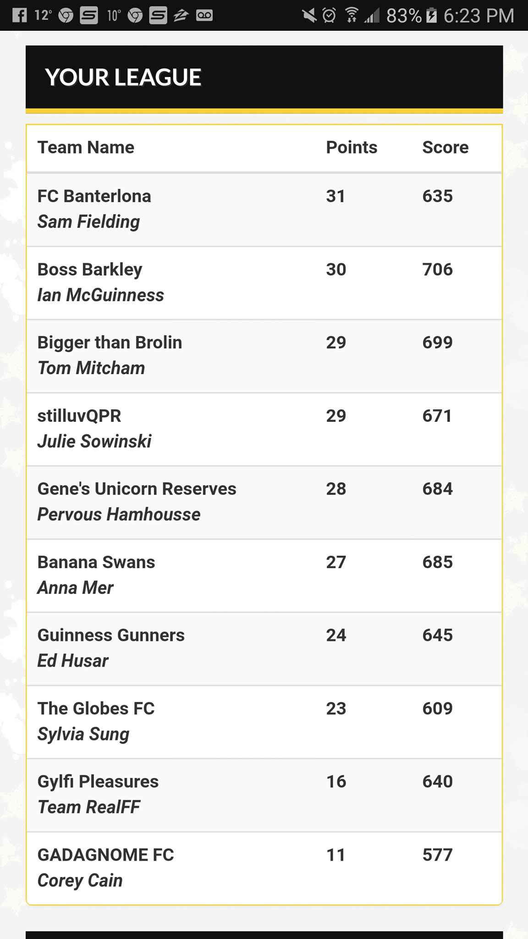Sort league by Points column header

coord(352,148)
